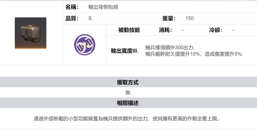This screenshot has height=131, width=257.
Task: Select the item name 輸出背側包絡
Action: (x=103, y=7)
